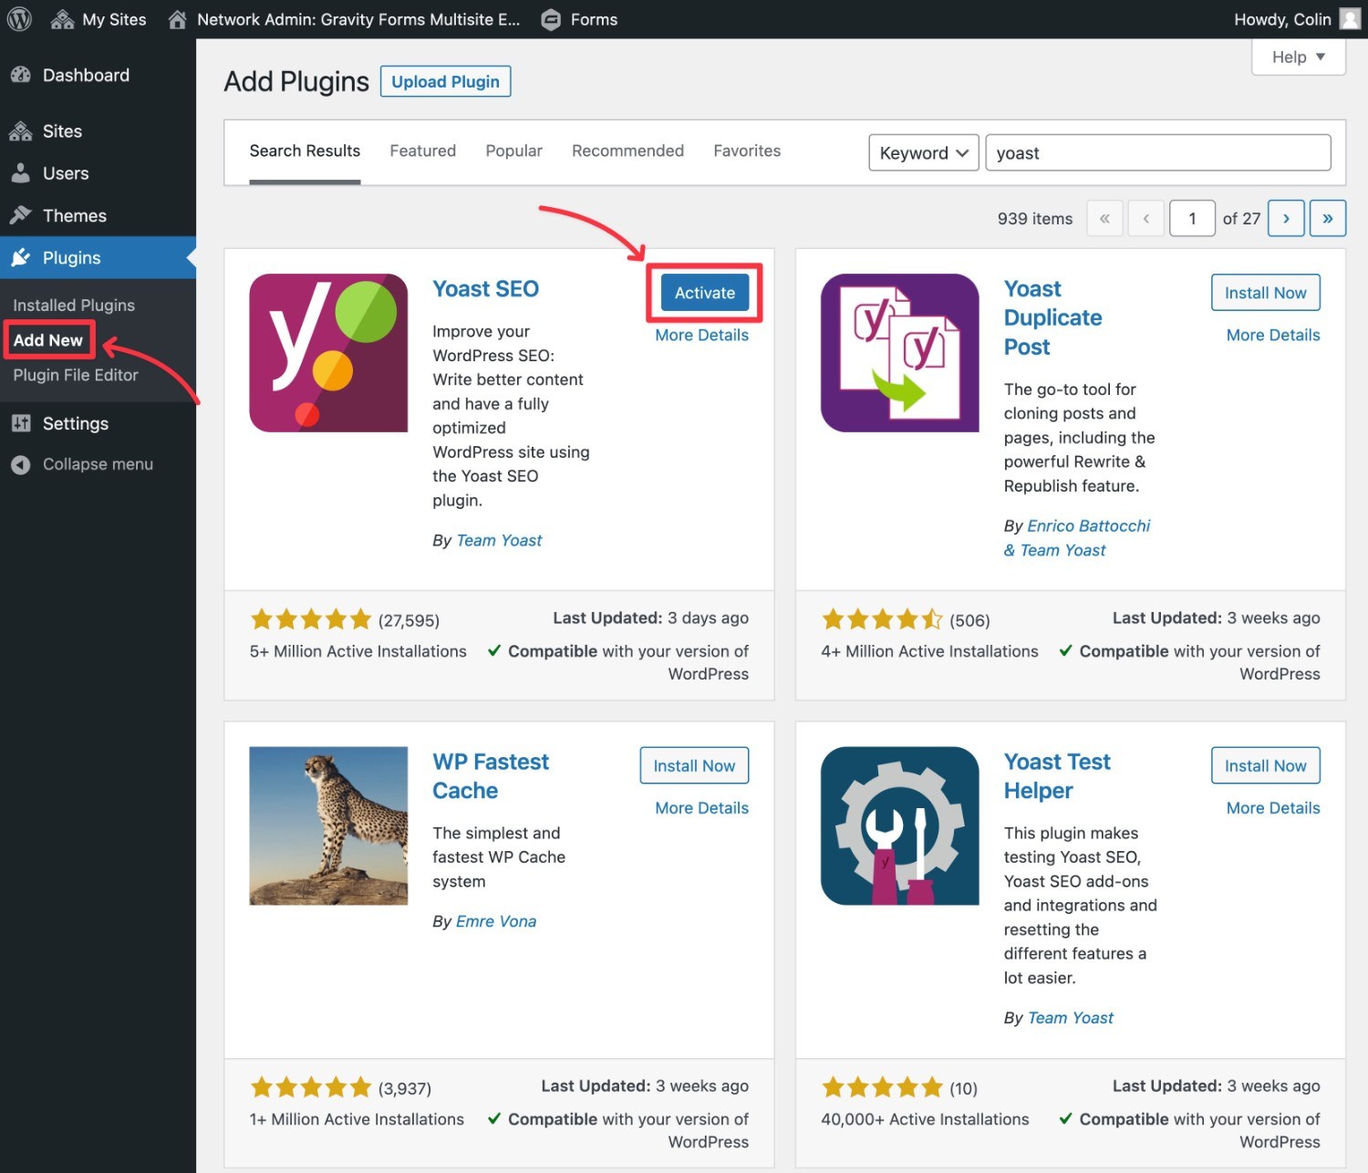Open the Sites menu item

click(x=98, y=131)
